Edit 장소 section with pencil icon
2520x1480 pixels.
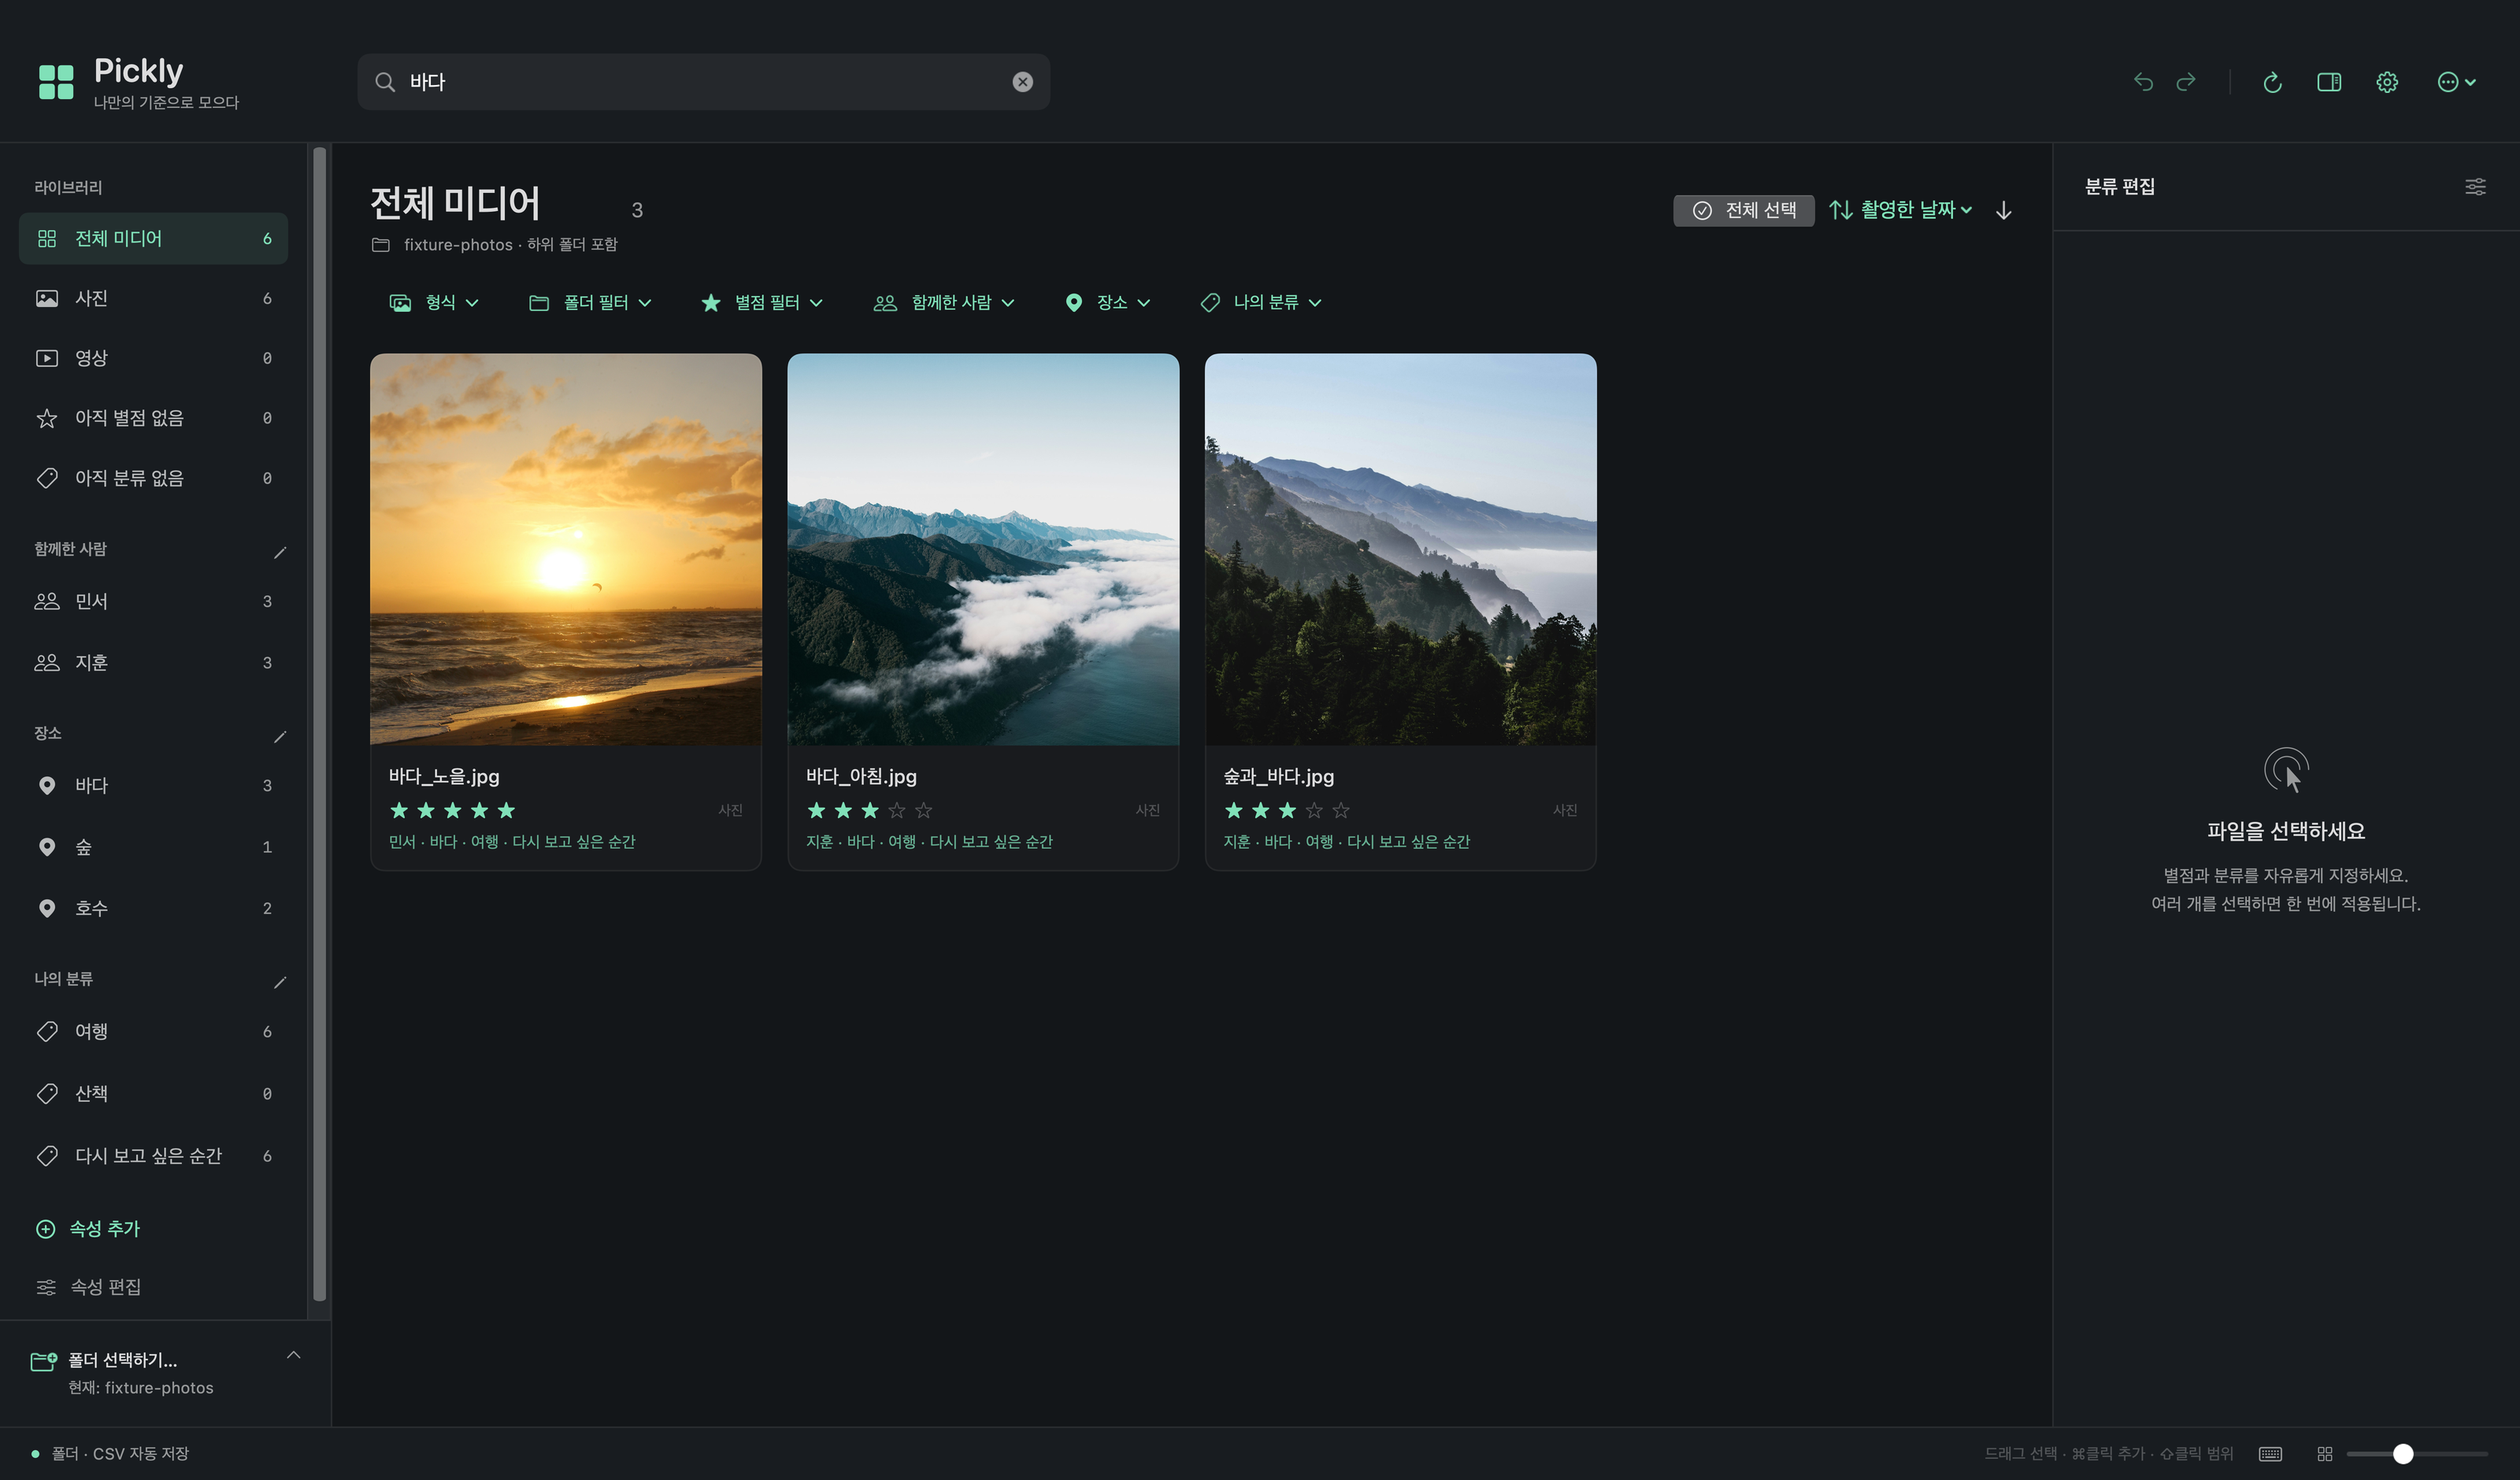point(280,737)
